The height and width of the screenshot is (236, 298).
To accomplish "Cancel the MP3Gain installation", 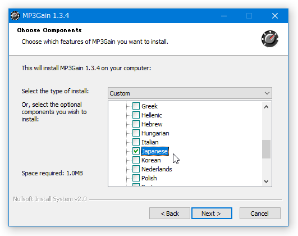I will click(x=260, y=214).
